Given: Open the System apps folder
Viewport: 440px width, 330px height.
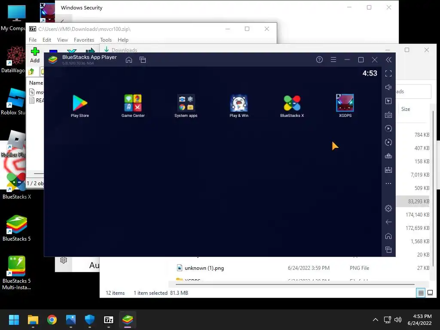Looking at the screenshot, I should click(x=186, y=106).
